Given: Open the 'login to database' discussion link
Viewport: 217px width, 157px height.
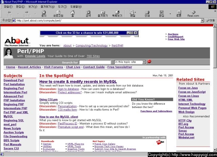Looking at the screenshot, I should click(68, 89).
